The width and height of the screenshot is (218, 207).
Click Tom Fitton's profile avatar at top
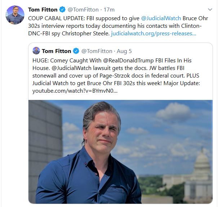[x=15, y=15]
